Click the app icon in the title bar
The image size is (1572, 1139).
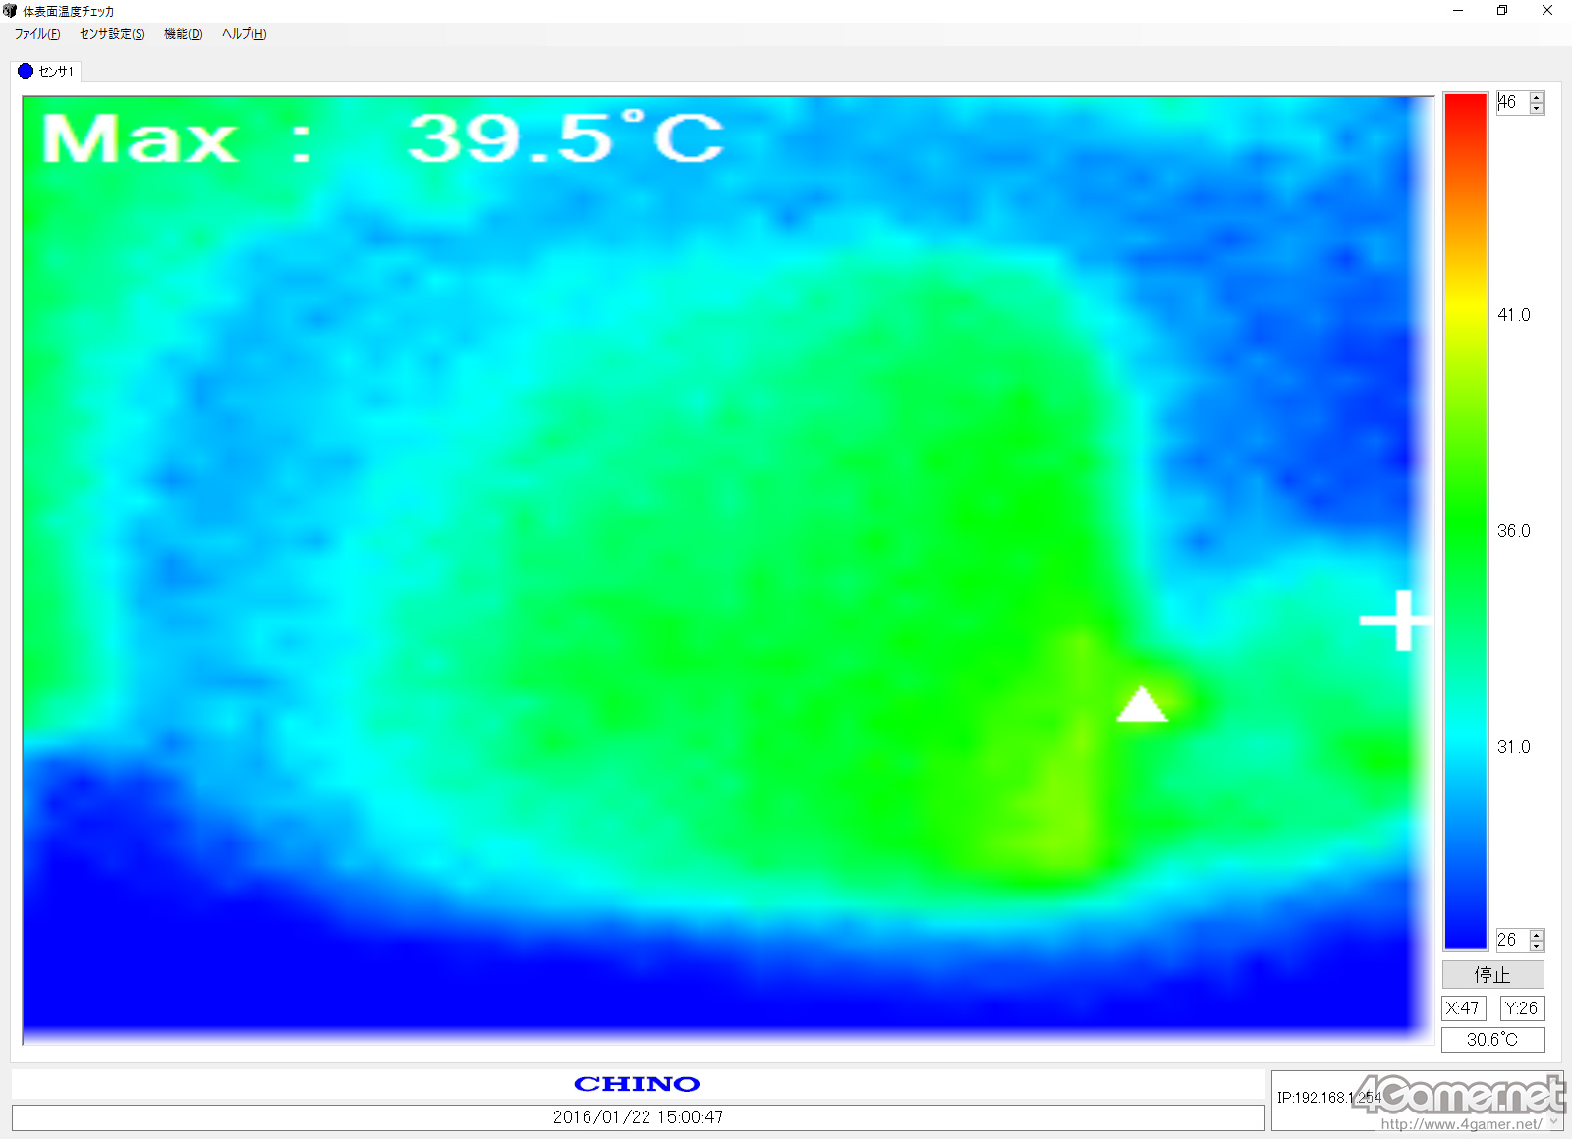pyautogui.click(x=10, y=11)
